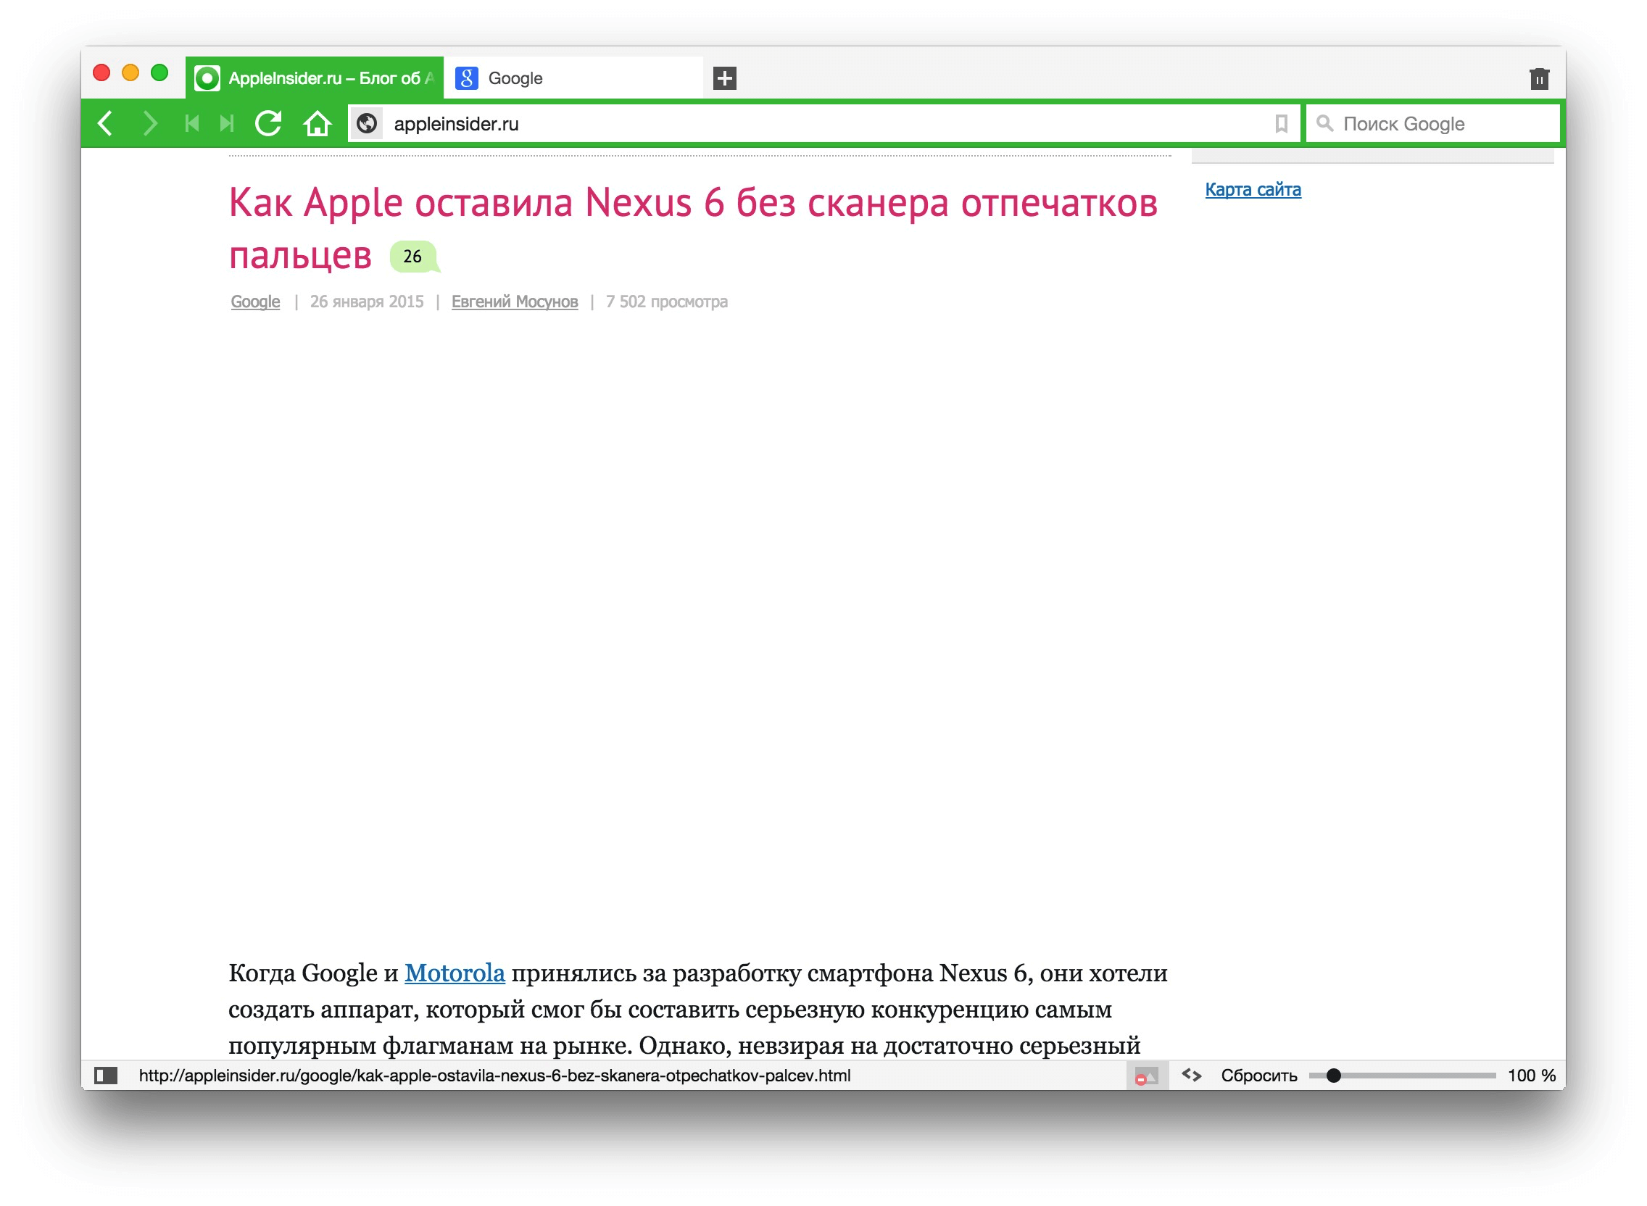Switch to the Google tab
The image size is (1647, 1206).
click(574, 78)
